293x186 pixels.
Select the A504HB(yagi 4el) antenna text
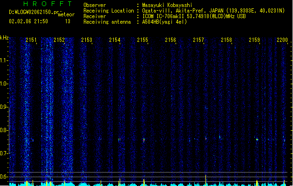tap(164, 22)
